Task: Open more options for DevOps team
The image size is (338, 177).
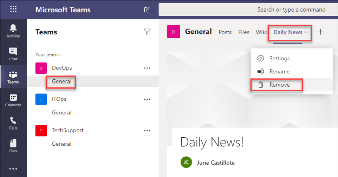Action: [147, 68]
